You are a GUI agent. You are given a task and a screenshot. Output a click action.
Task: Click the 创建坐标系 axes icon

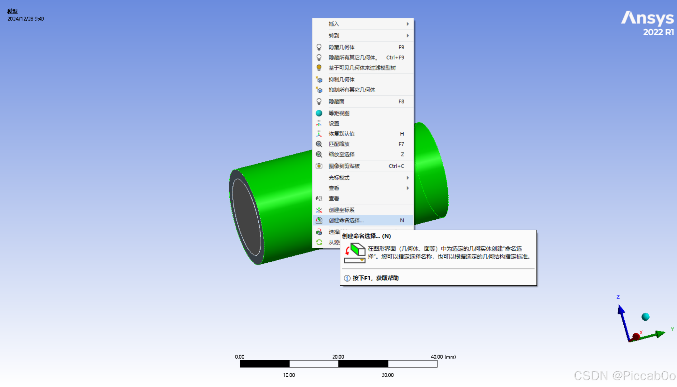[x=319, y=210]
